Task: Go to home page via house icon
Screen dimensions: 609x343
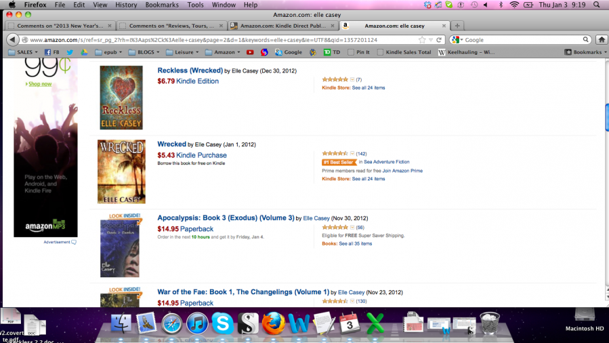Action: (x=602, y=39)
